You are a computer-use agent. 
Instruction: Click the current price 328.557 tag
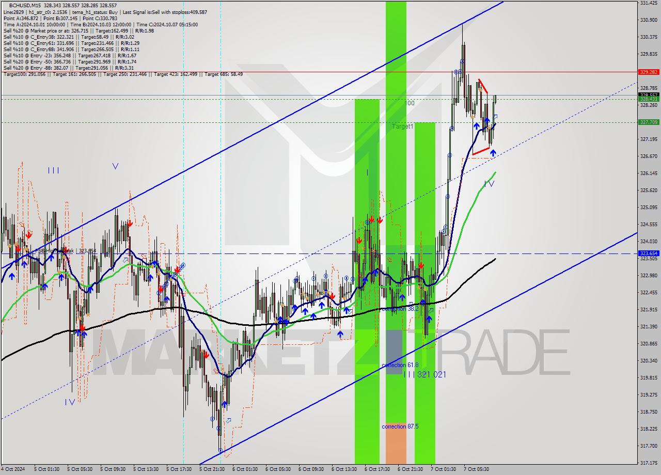(648, 95)
